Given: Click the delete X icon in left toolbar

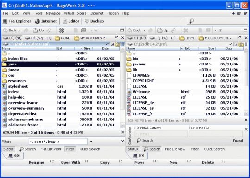Looking at the screenshot, I should coord(62,30).
